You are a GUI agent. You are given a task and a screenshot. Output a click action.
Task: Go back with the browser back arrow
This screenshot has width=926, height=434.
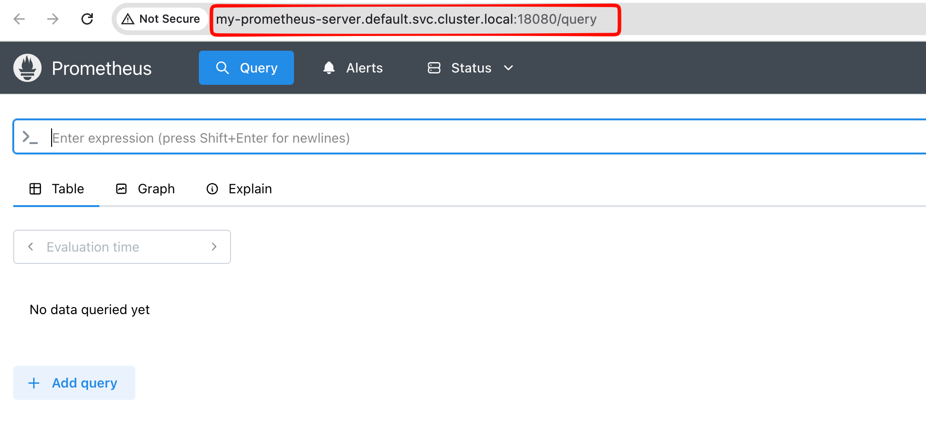[19, 19]
